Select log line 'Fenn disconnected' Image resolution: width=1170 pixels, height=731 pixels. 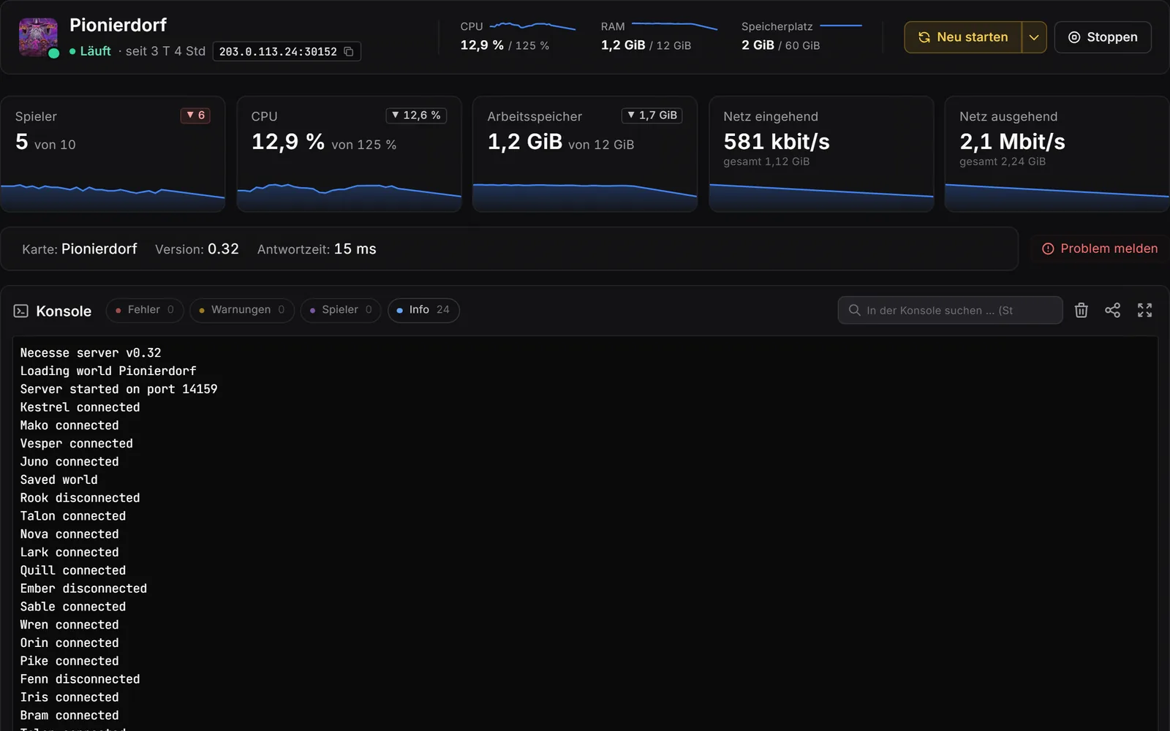[x=80, y=679]
